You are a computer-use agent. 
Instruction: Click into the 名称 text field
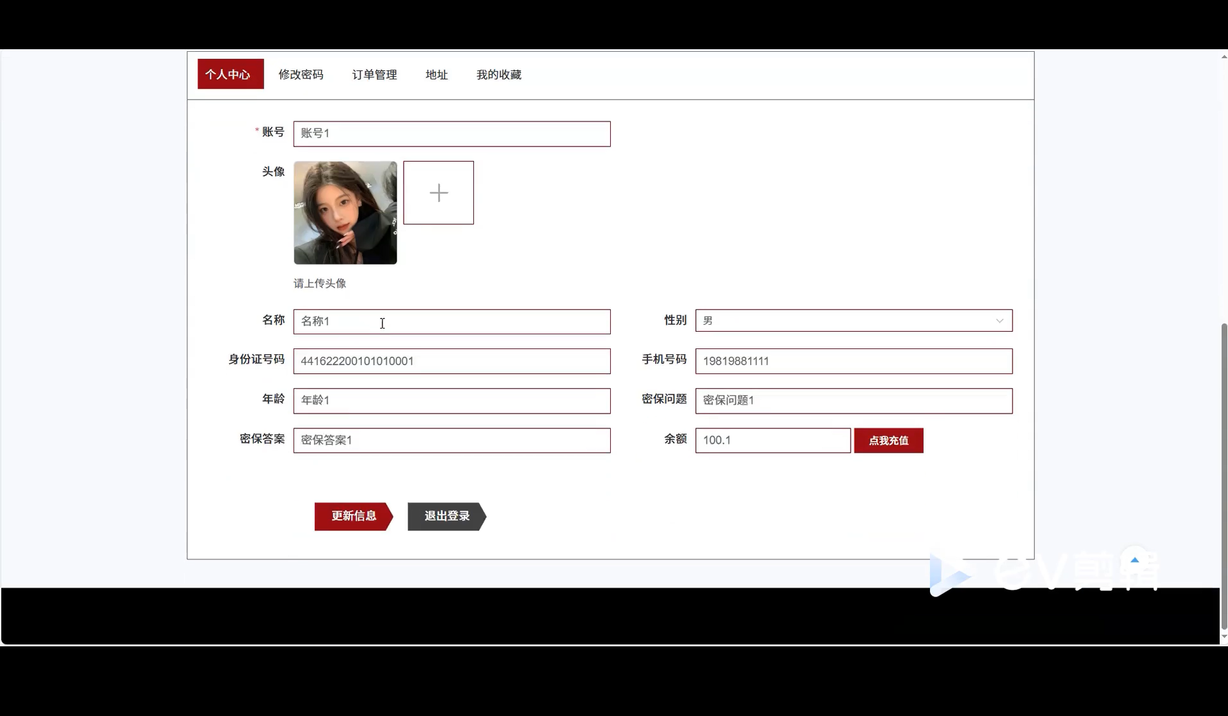click(x=452, y=322)
